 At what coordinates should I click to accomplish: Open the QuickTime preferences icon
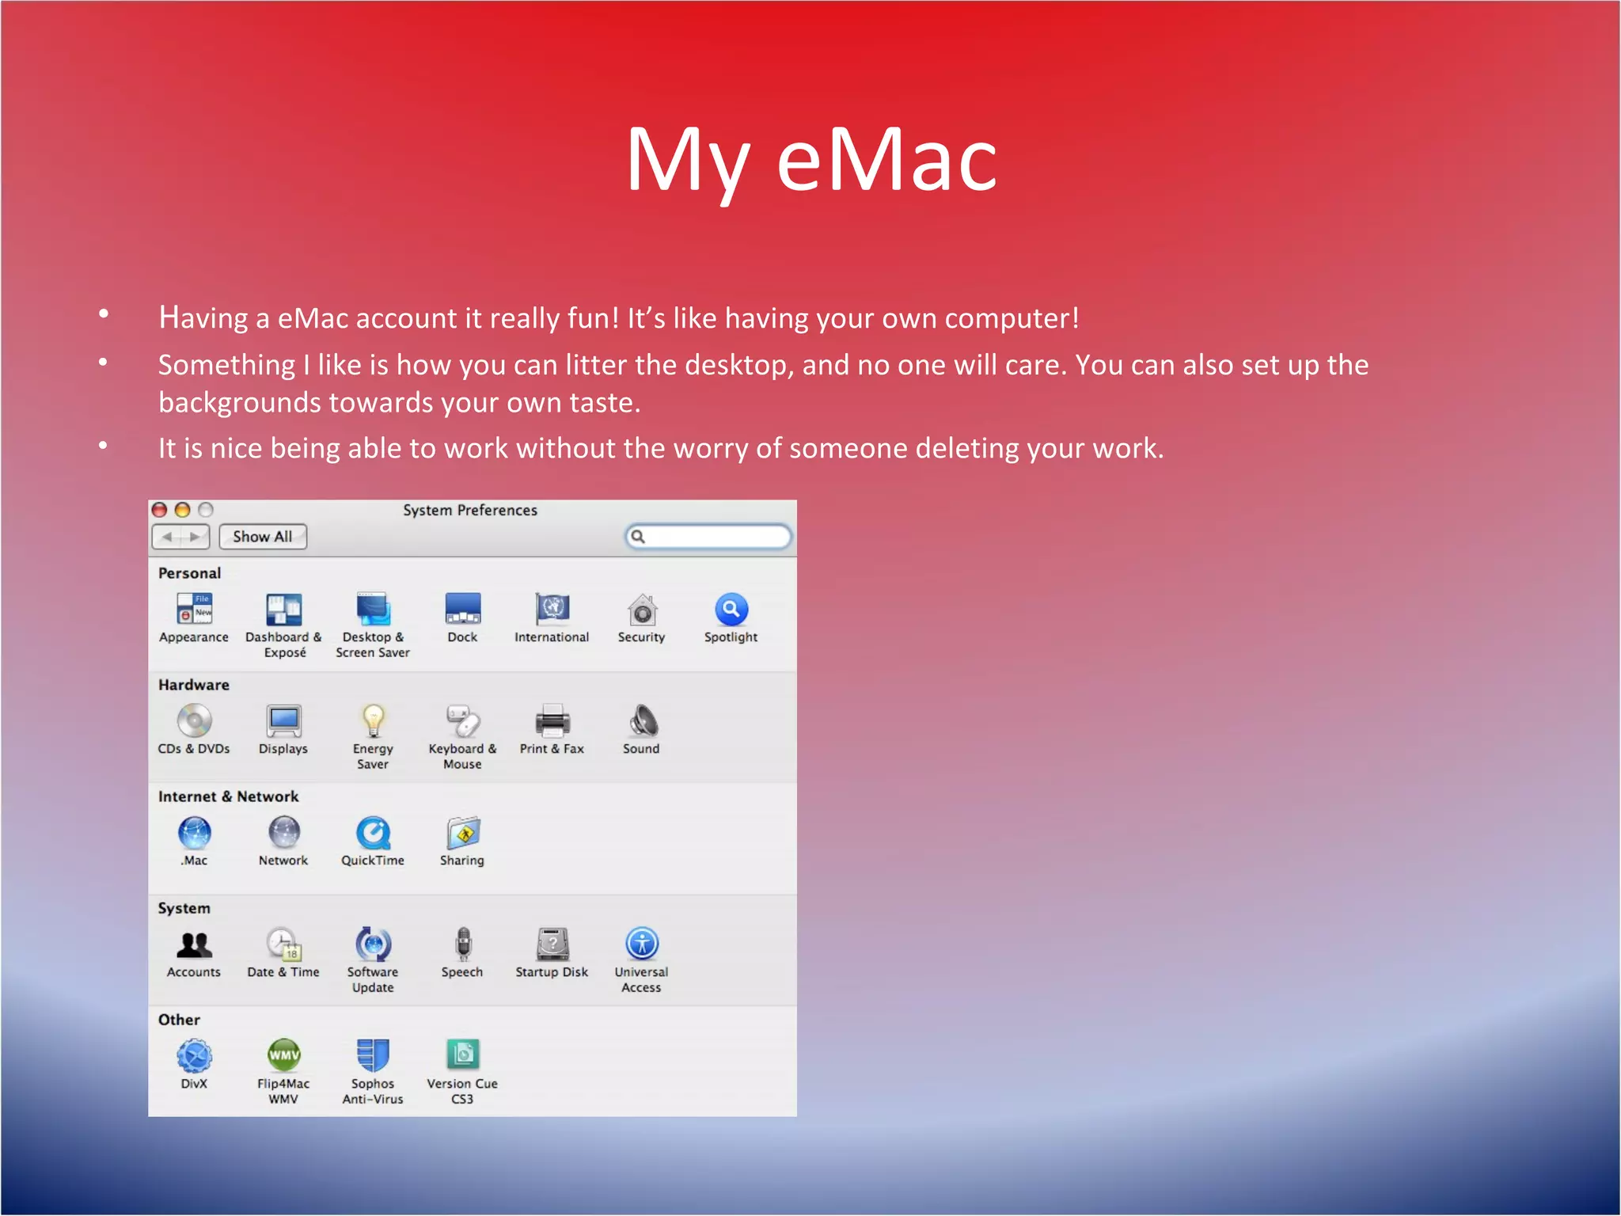click(373, 833)
